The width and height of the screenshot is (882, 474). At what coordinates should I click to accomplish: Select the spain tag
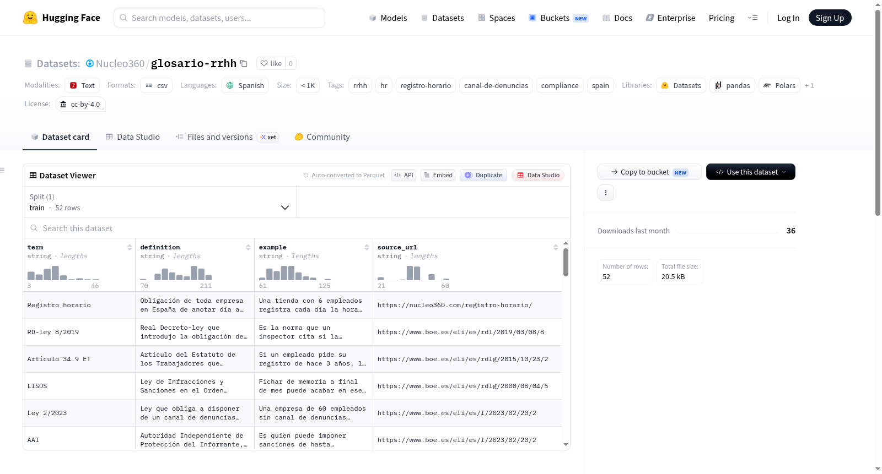[600, 85]
